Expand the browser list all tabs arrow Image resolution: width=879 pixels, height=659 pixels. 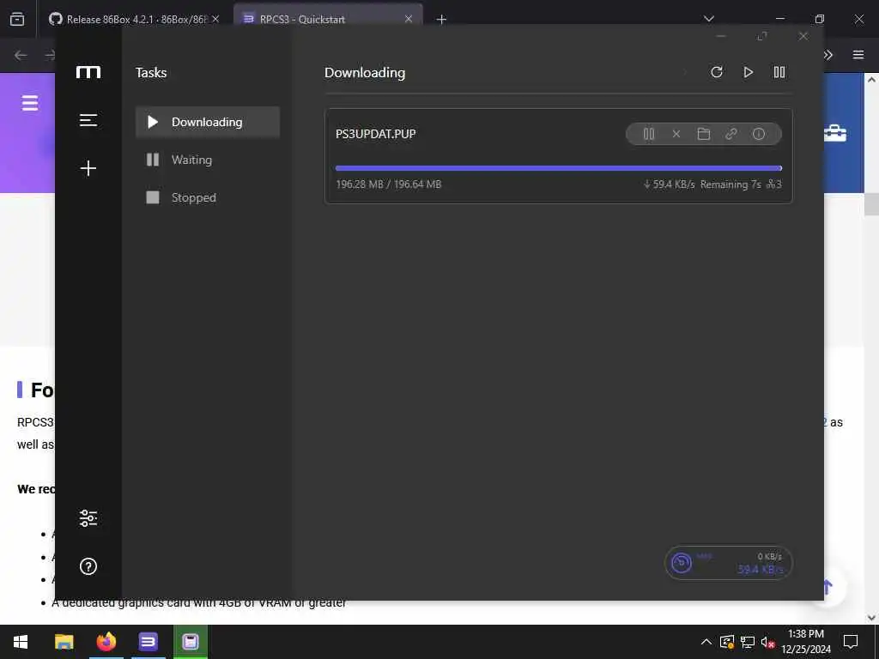point(708,19)
